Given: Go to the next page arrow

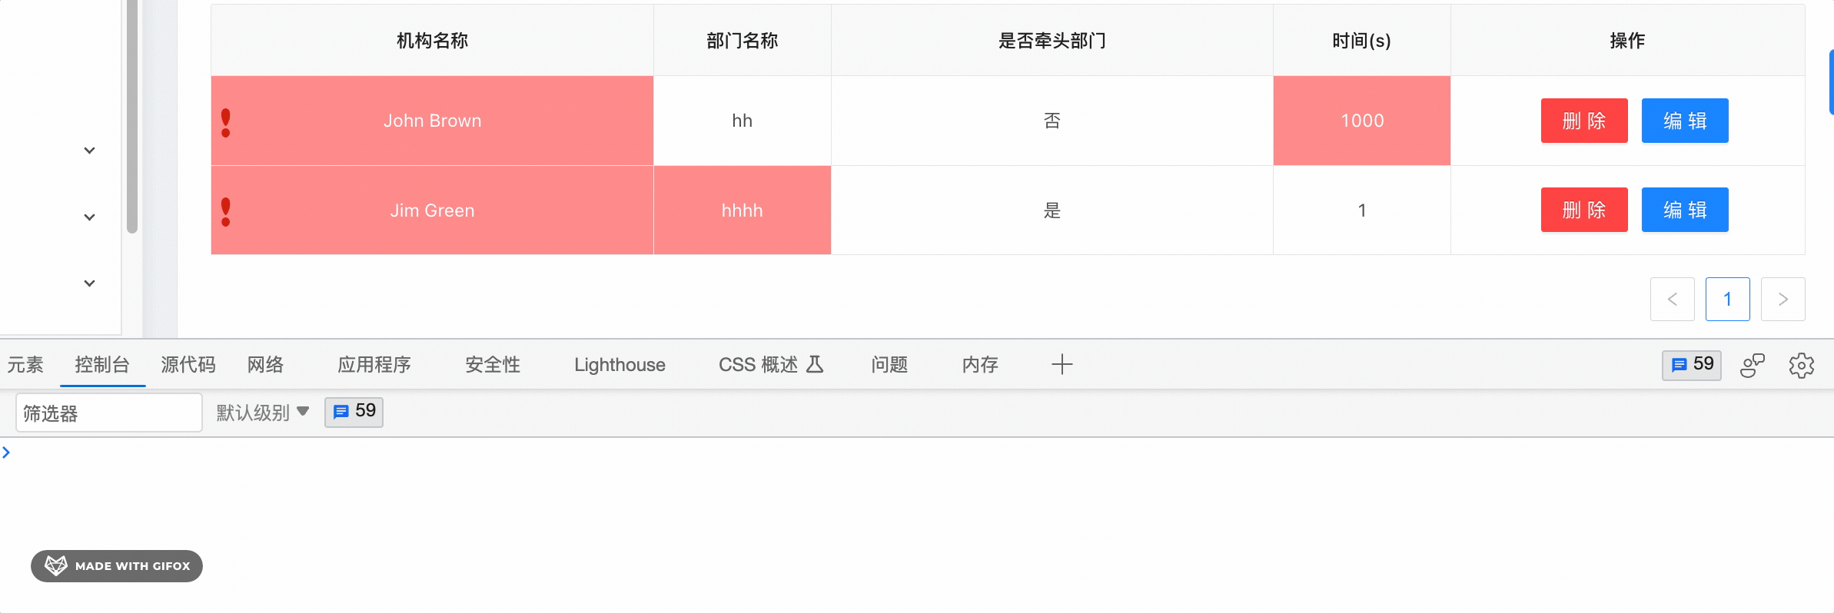Looking at the screenshot, I should [x=1783, y=299].
